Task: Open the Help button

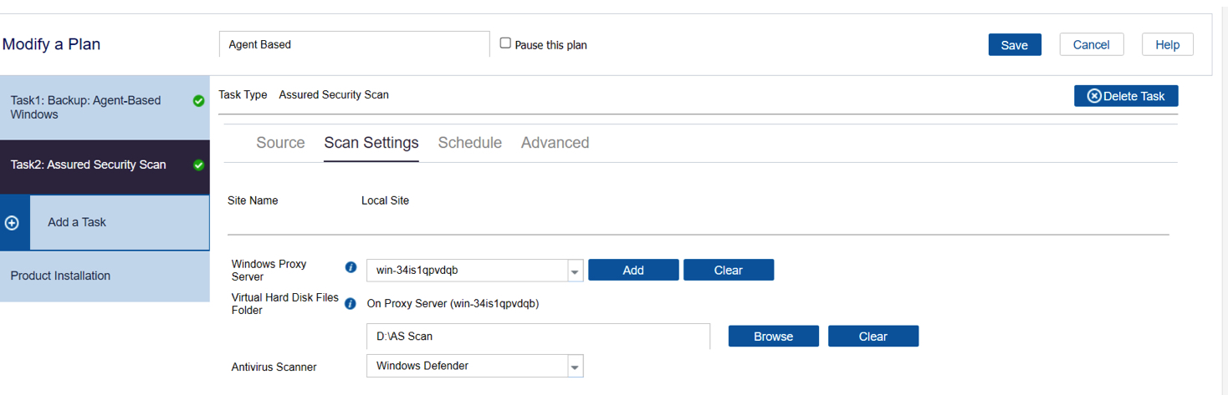Action: click(1168, 45)
